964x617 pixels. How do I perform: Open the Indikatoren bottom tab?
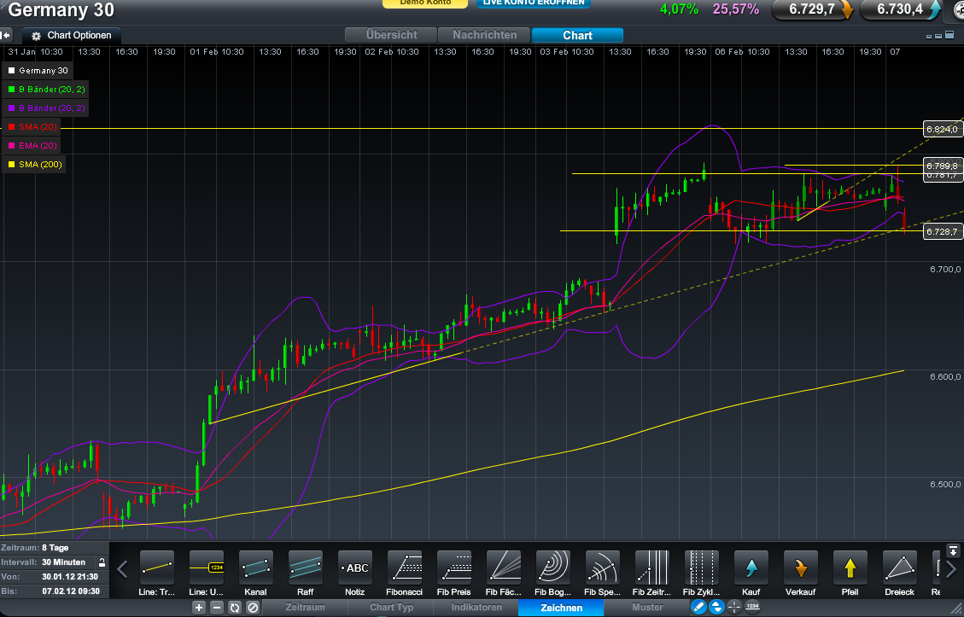476,607
